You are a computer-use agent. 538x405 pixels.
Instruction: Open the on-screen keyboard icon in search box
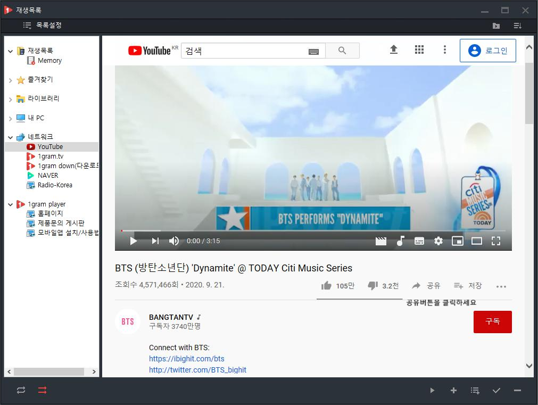[313, 52]
